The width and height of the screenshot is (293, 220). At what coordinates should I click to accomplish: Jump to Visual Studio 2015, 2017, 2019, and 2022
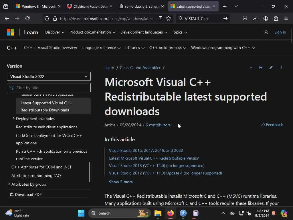click(x=146, y=150)
